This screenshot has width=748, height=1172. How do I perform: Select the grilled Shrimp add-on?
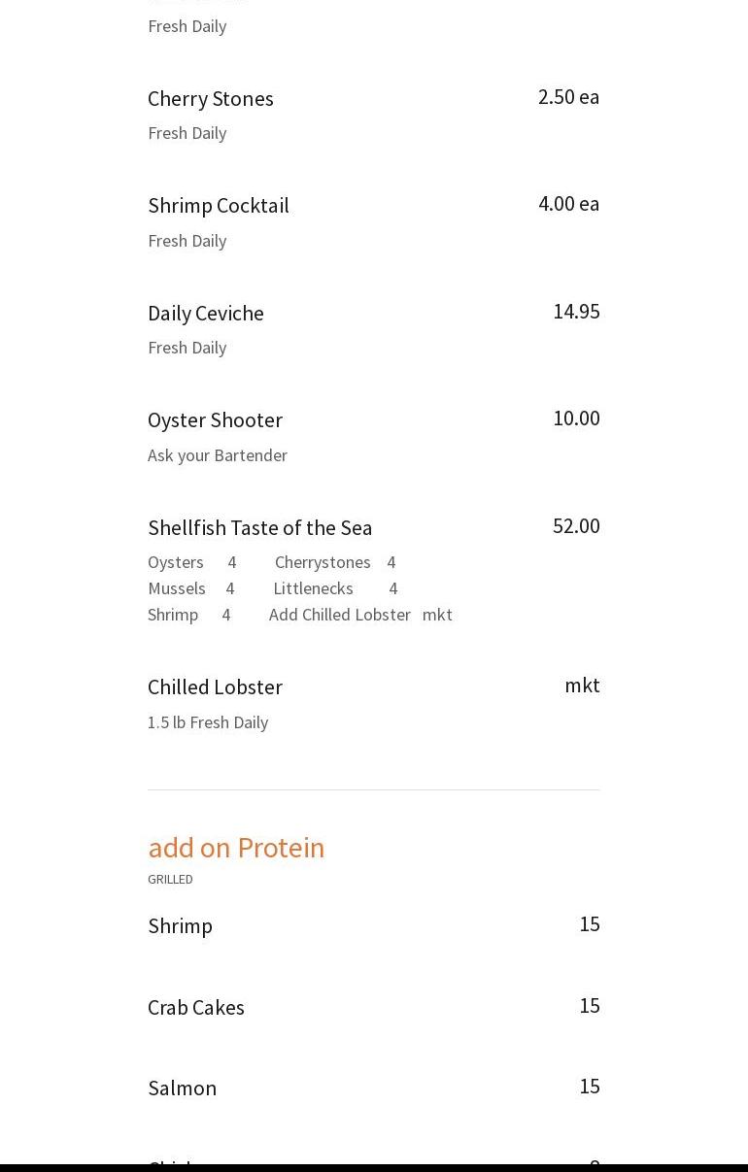coord(180,926)
